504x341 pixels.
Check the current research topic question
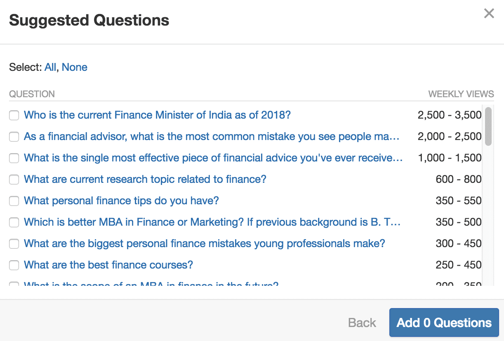[14, 180]
